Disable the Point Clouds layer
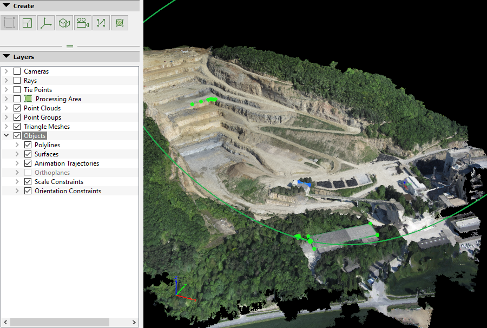The height and width of the screenshot is (328, 487). (x=17, y=108)
